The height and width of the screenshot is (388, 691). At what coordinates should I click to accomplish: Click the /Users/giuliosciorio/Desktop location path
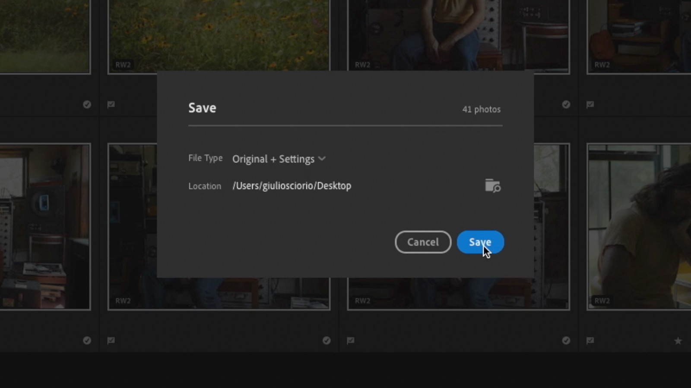292,186
